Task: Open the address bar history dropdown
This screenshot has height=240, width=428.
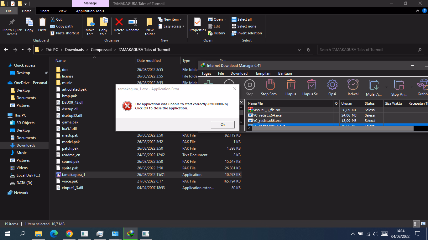Action: pos(299,50)
